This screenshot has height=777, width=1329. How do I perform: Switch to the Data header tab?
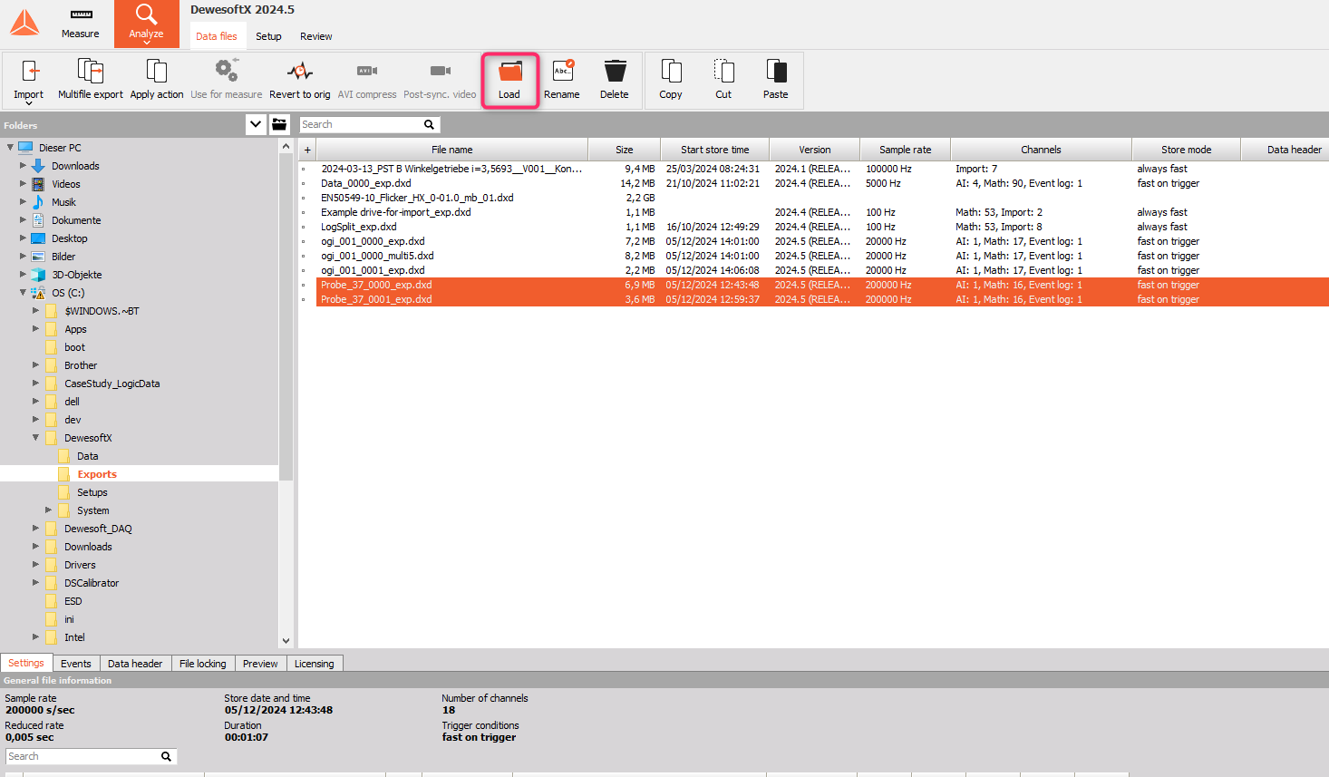click(x=135, y=664)
